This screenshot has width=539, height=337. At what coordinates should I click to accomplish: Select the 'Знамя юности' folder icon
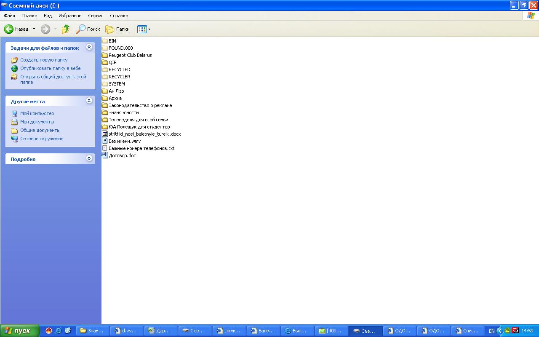click(x=105, y=112)
